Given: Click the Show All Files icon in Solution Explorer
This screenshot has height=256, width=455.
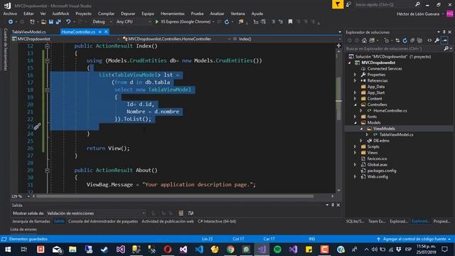Looking at the screenshot, I should tap(419, 41).
